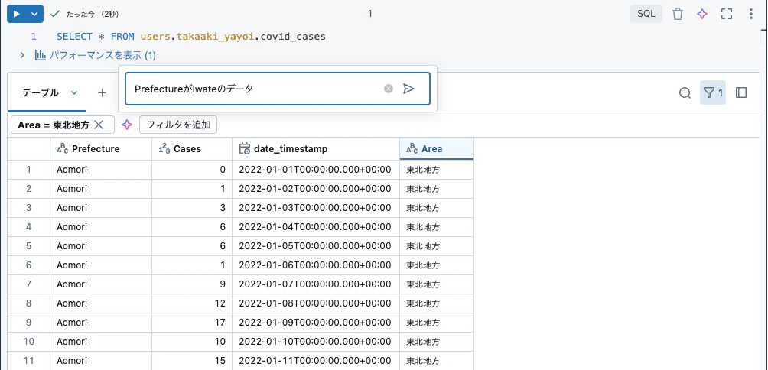Select row number 11 in the table
This screenshot has height=370, width=768.
28,360
